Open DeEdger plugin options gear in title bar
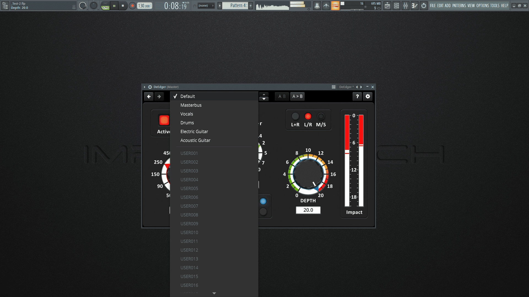 coord(150,87)
